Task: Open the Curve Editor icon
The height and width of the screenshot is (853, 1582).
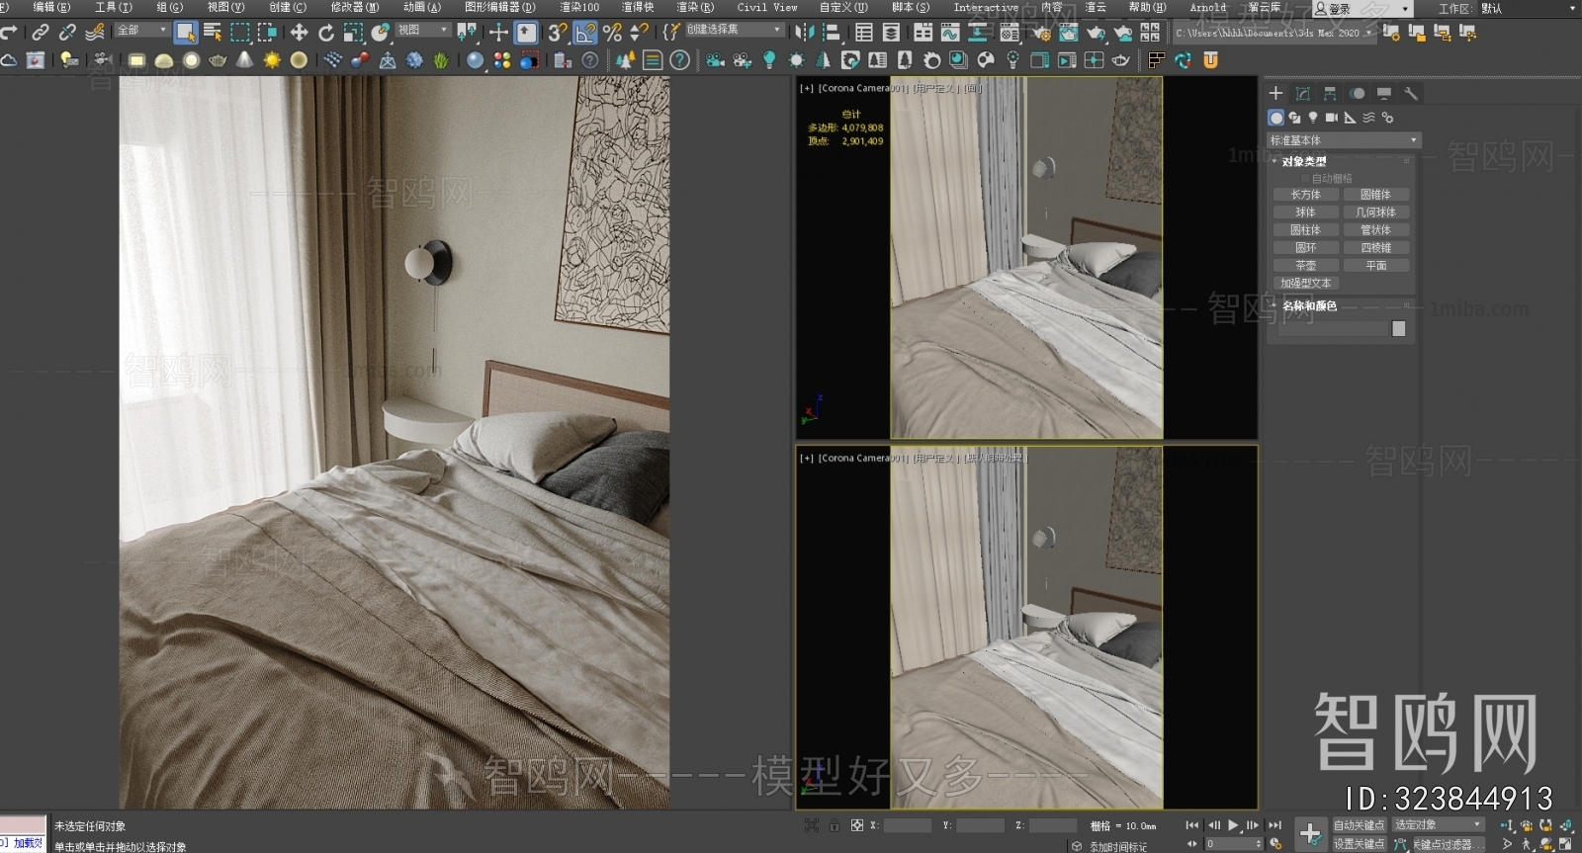Action: [950, 33]
